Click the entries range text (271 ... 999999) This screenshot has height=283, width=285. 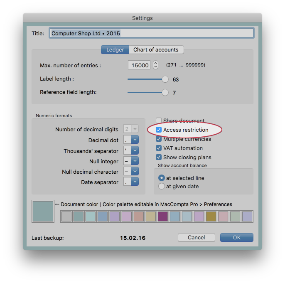(x=186, y=65)
